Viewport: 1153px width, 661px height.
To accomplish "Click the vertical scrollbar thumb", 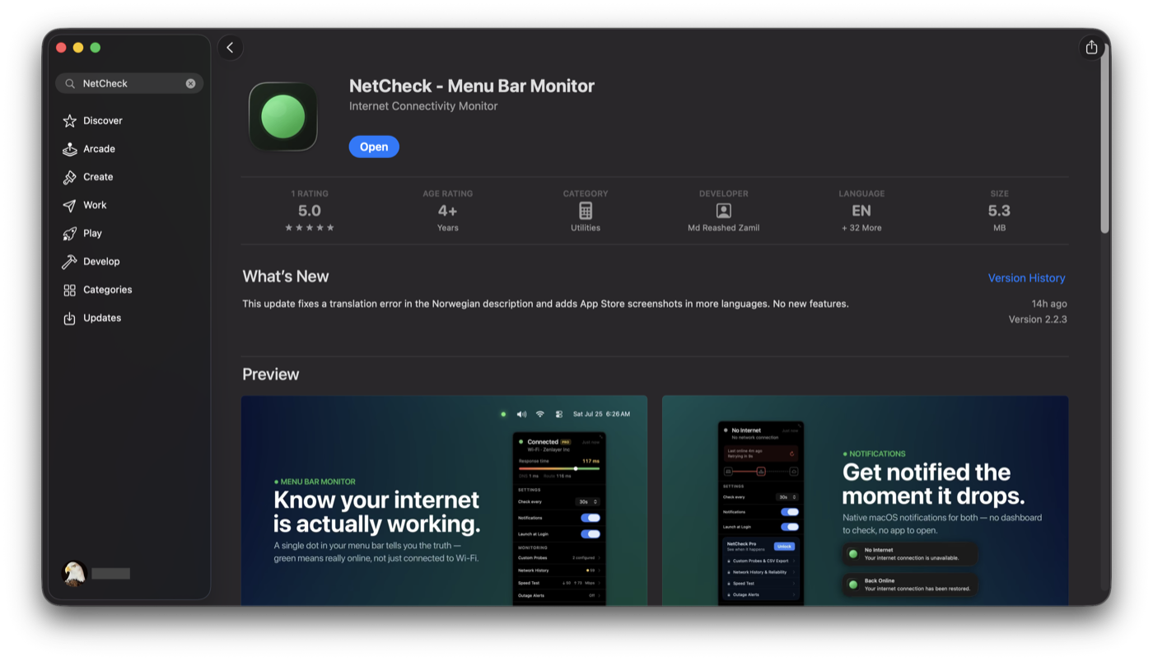I will pyautogui.click(x=1105, y=137).
